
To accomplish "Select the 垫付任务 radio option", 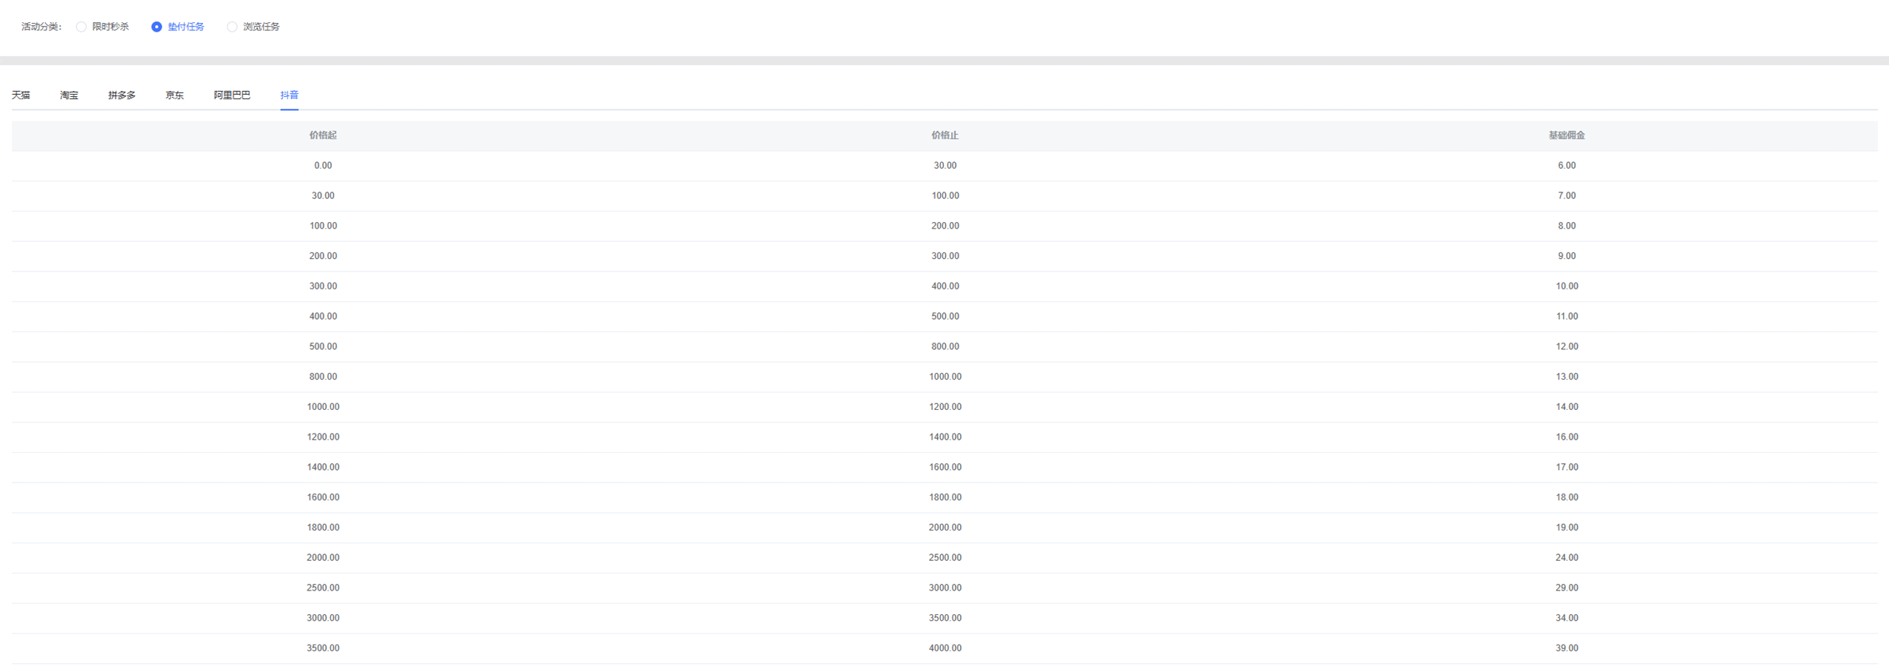I will pos(157,27).
